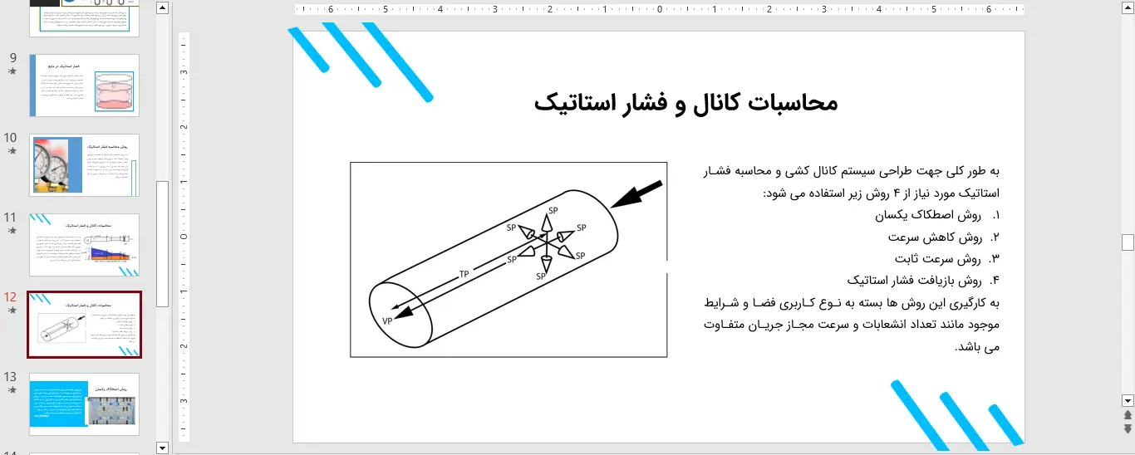Click the animation star under slide 10

pyautogui.click(x=12, y=152)
